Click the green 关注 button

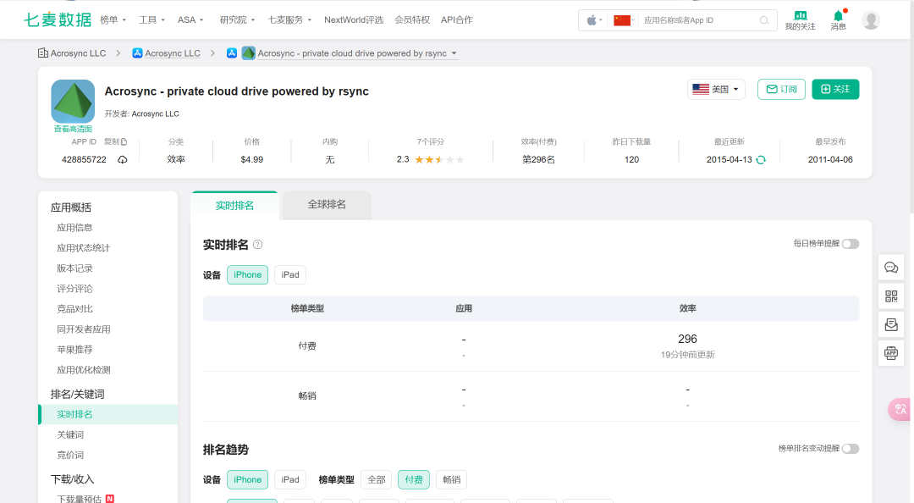click(x=835, y=89)
